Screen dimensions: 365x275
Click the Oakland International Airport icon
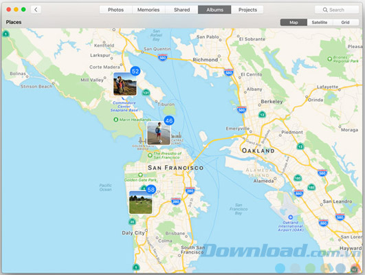(x=290, y=217)
